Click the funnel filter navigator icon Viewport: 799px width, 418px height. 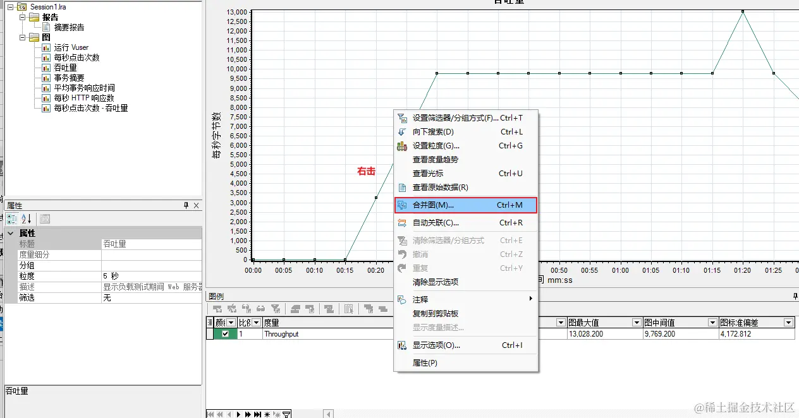(x=286, y=415)
